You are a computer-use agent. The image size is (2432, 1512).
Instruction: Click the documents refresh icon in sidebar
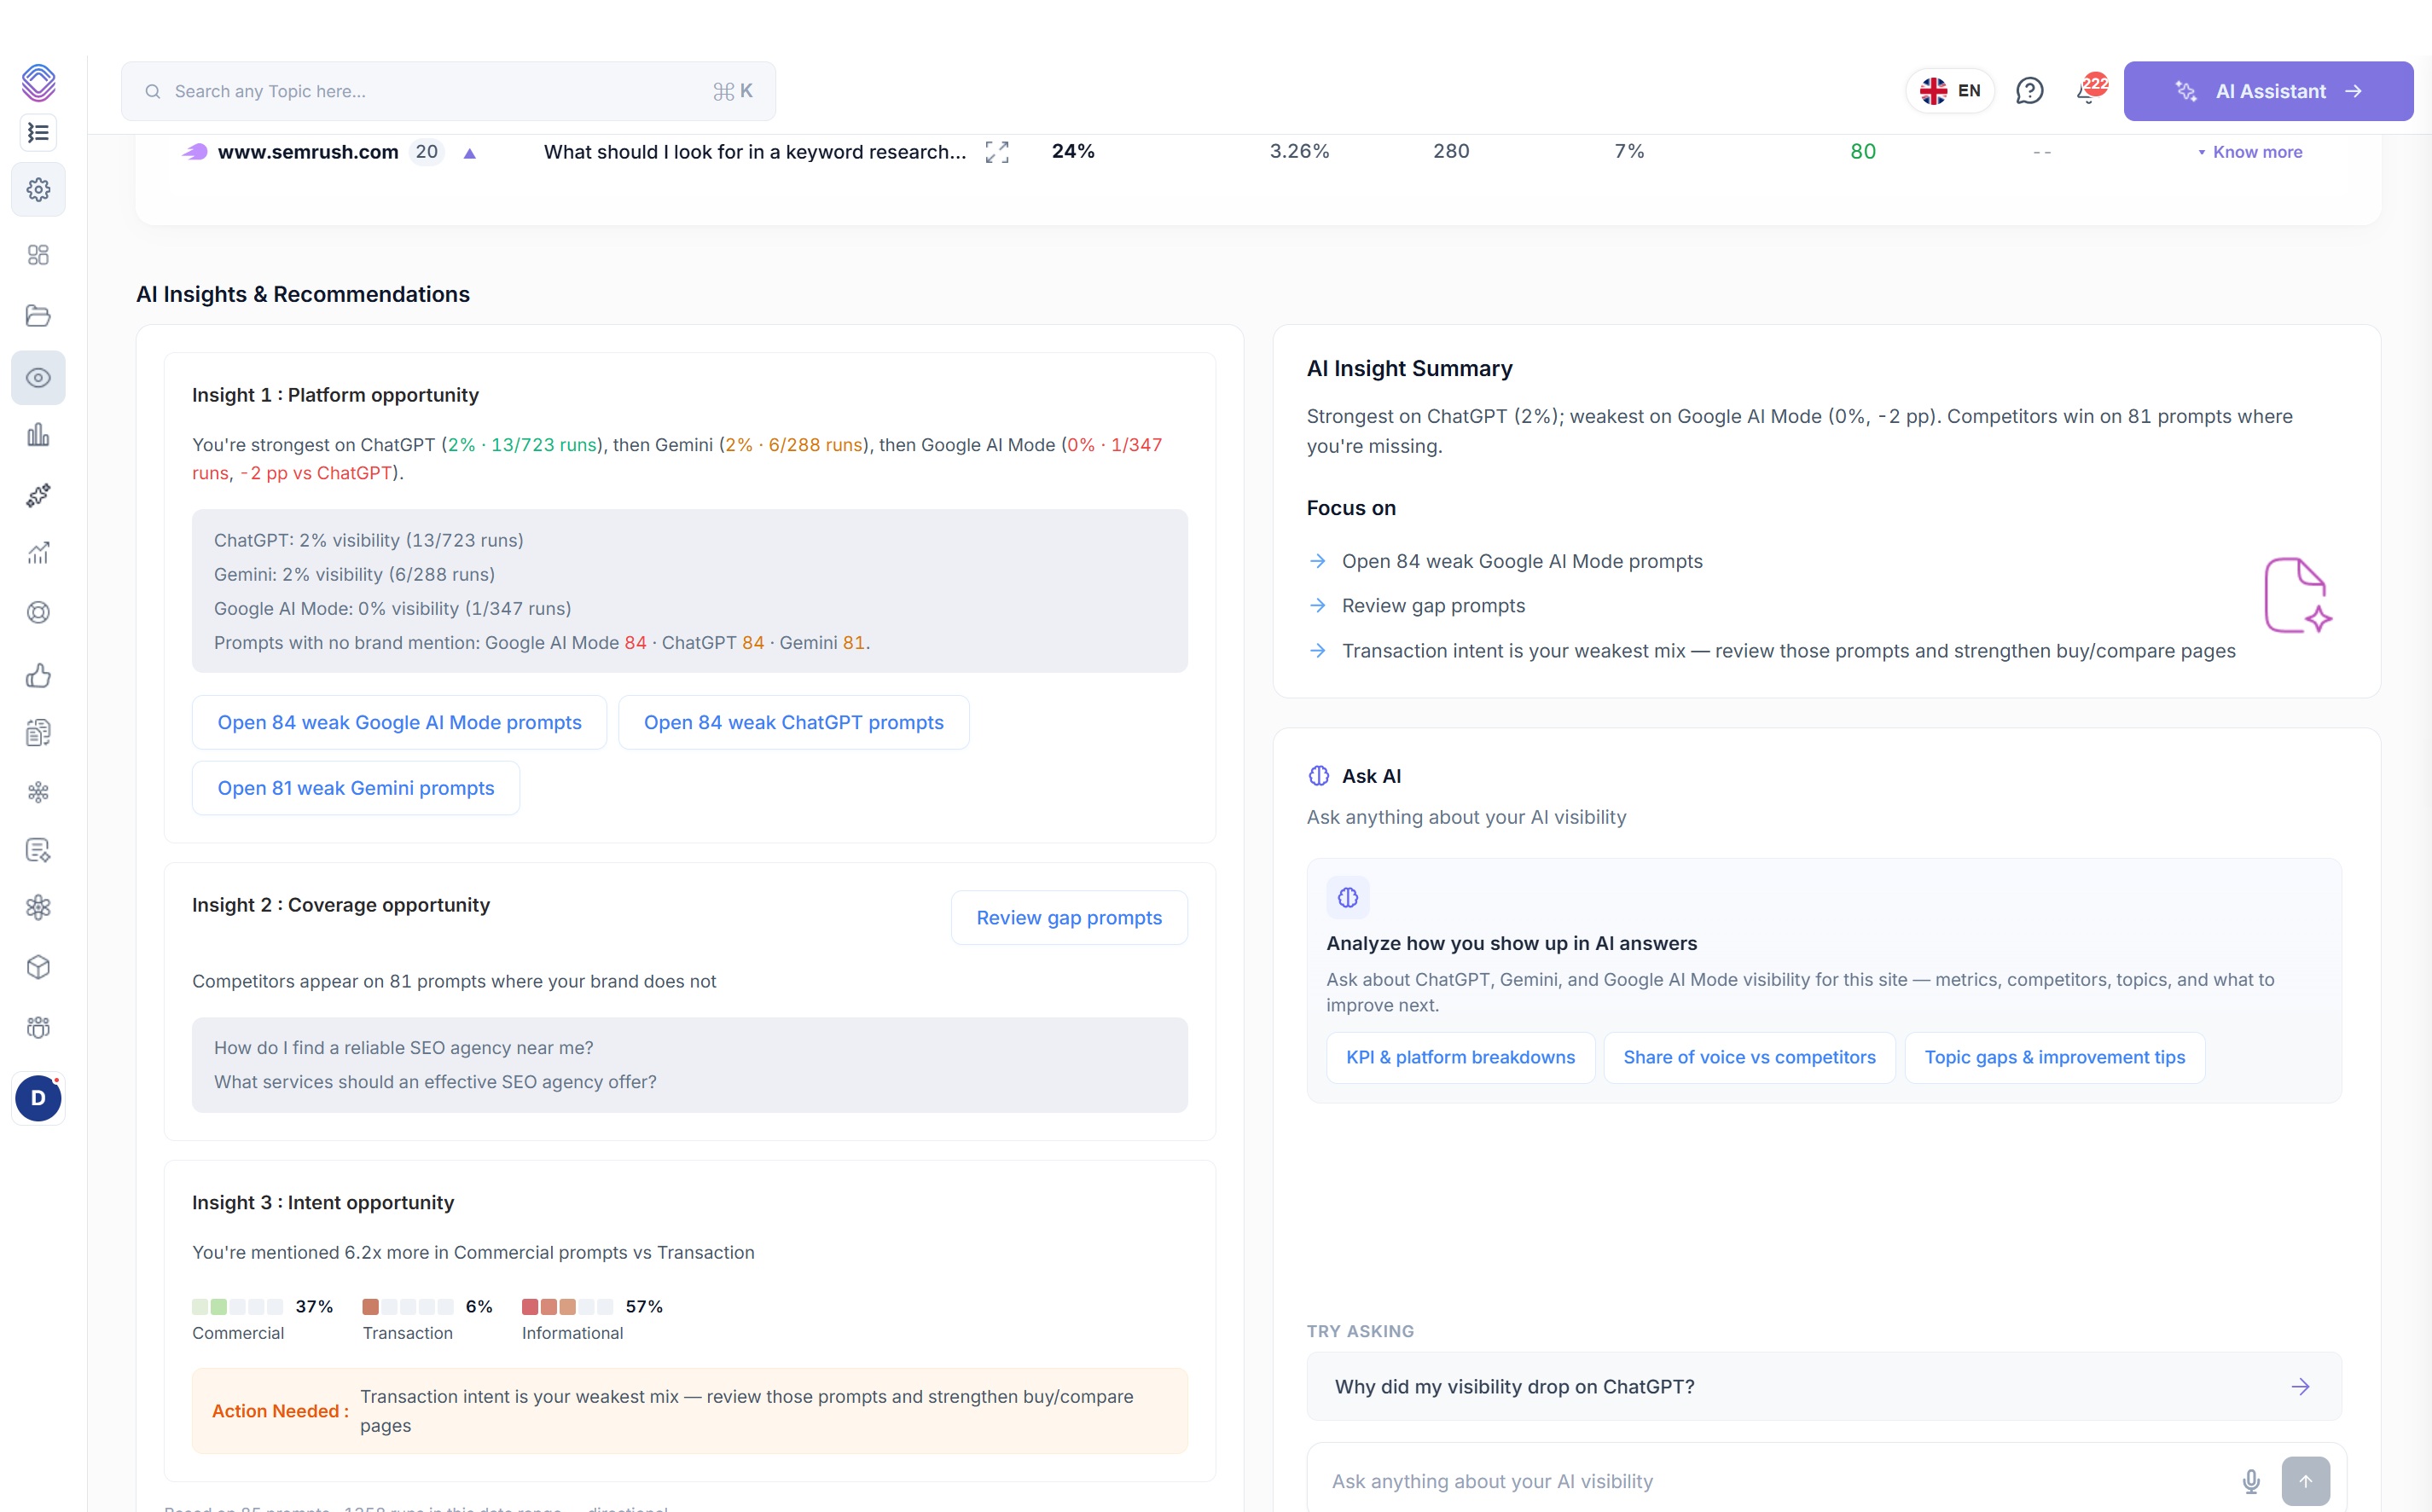pyautogui.click(x=38, y=733)
